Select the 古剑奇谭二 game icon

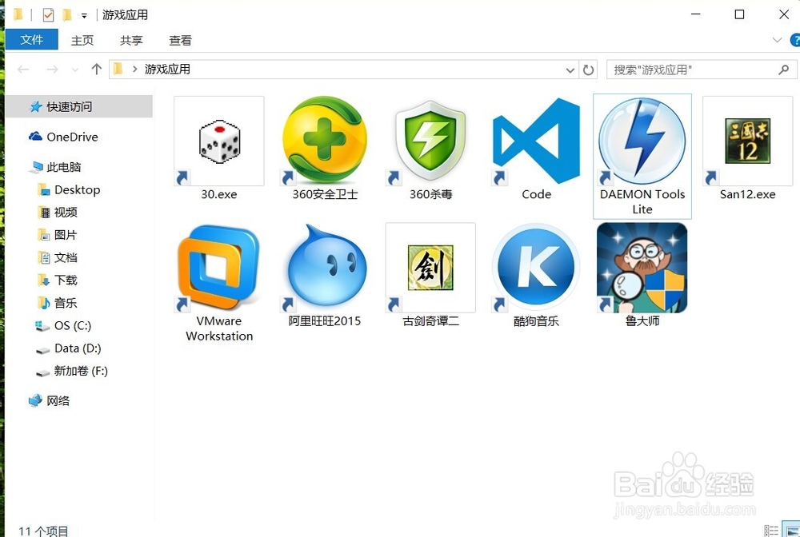pyautogui.click(x=430, y=268)
